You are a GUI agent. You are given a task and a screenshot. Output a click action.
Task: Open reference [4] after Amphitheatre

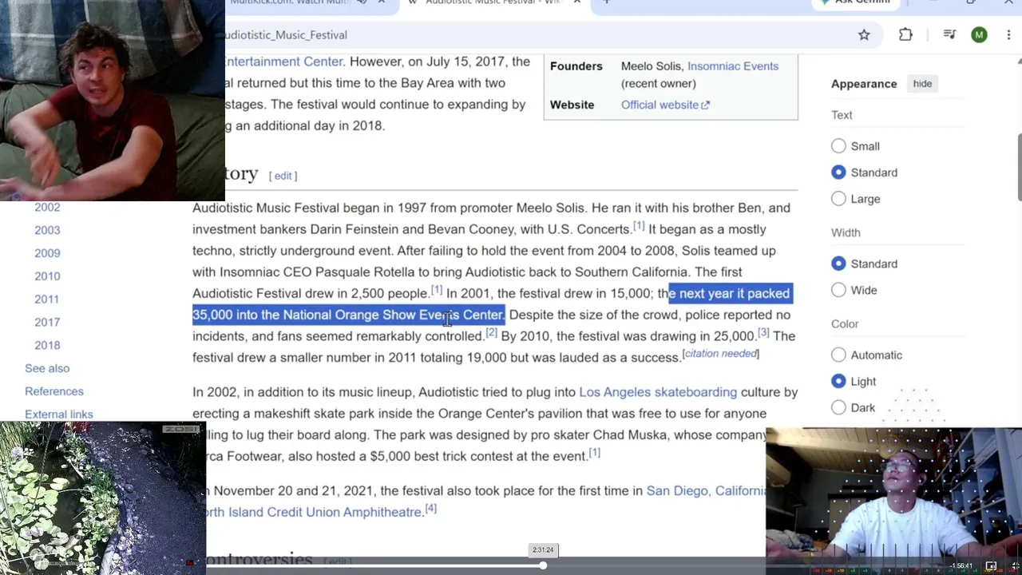(430, 508)
